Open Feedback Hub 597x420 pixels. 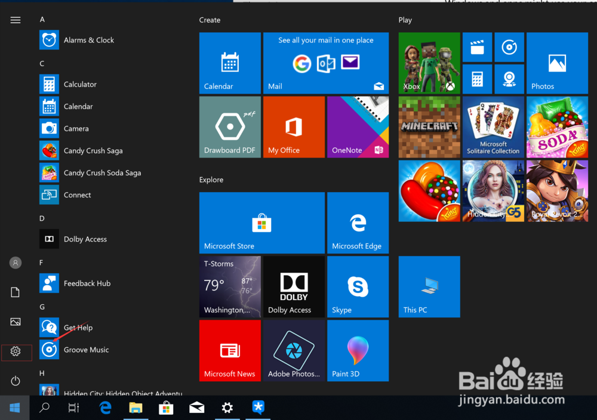point(110,283)
